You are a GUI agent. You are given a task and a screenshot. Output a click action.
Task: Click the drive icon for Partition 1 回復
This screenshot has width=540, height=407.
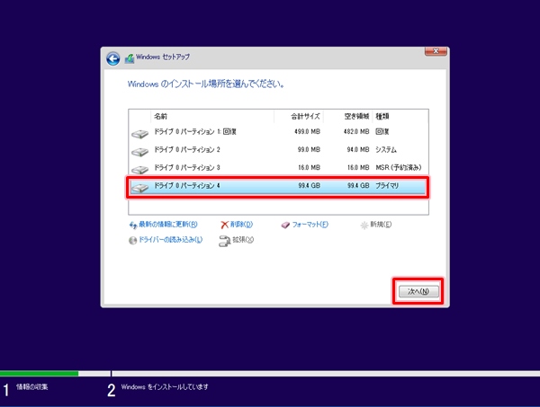click(x=139, y=134)
